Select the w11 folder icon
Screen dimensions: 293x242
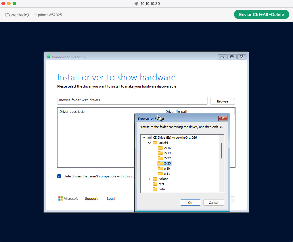[x=161, y=173]
